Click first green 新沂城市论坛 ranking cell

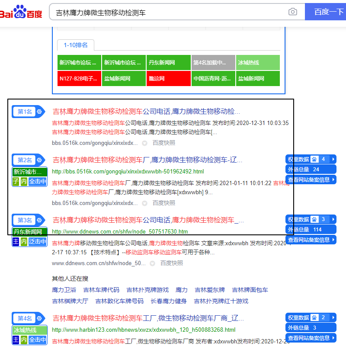point(79,62)
